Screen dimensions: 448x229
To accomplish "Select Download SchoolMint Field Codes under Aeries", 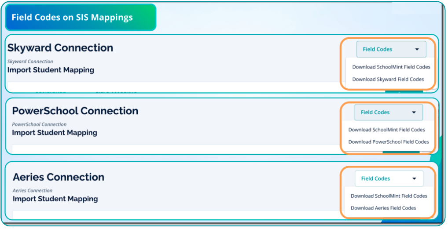I will [389, 196].
